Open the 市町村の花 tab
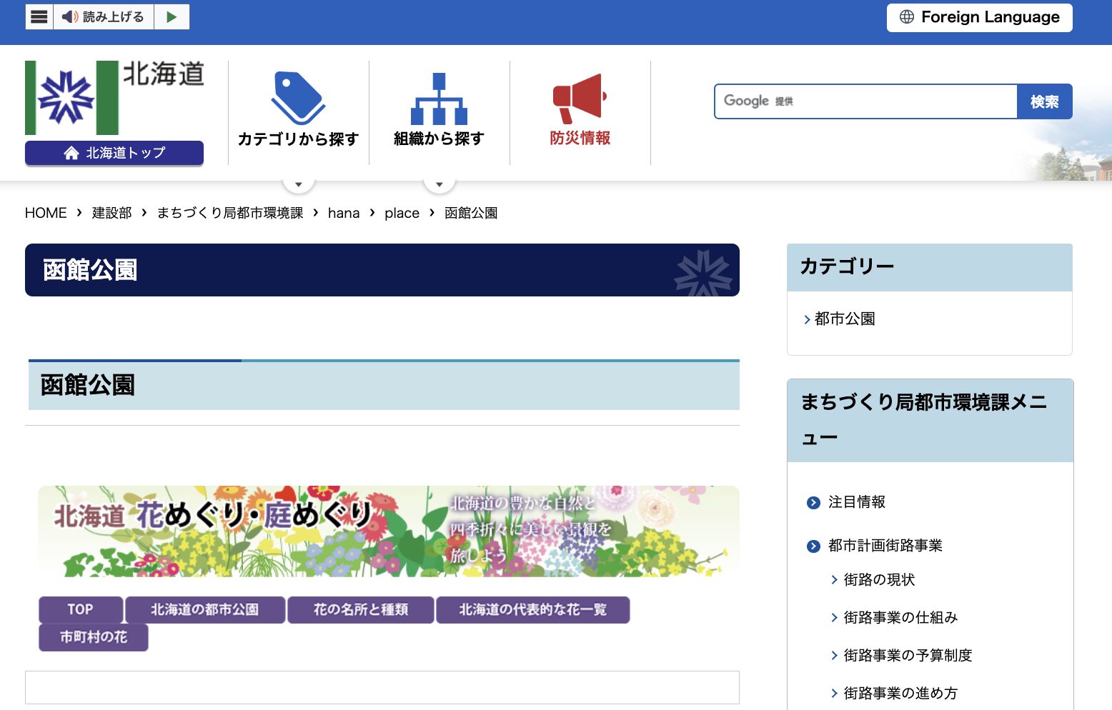 94,637
